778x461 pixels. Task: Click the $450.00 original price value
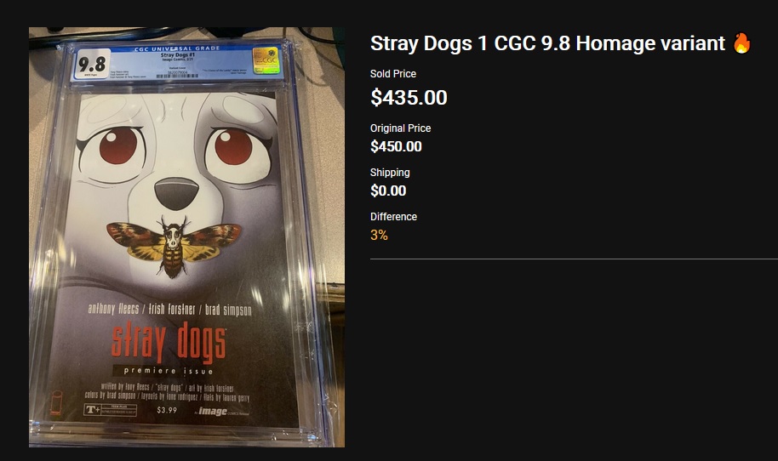[396, 146]
